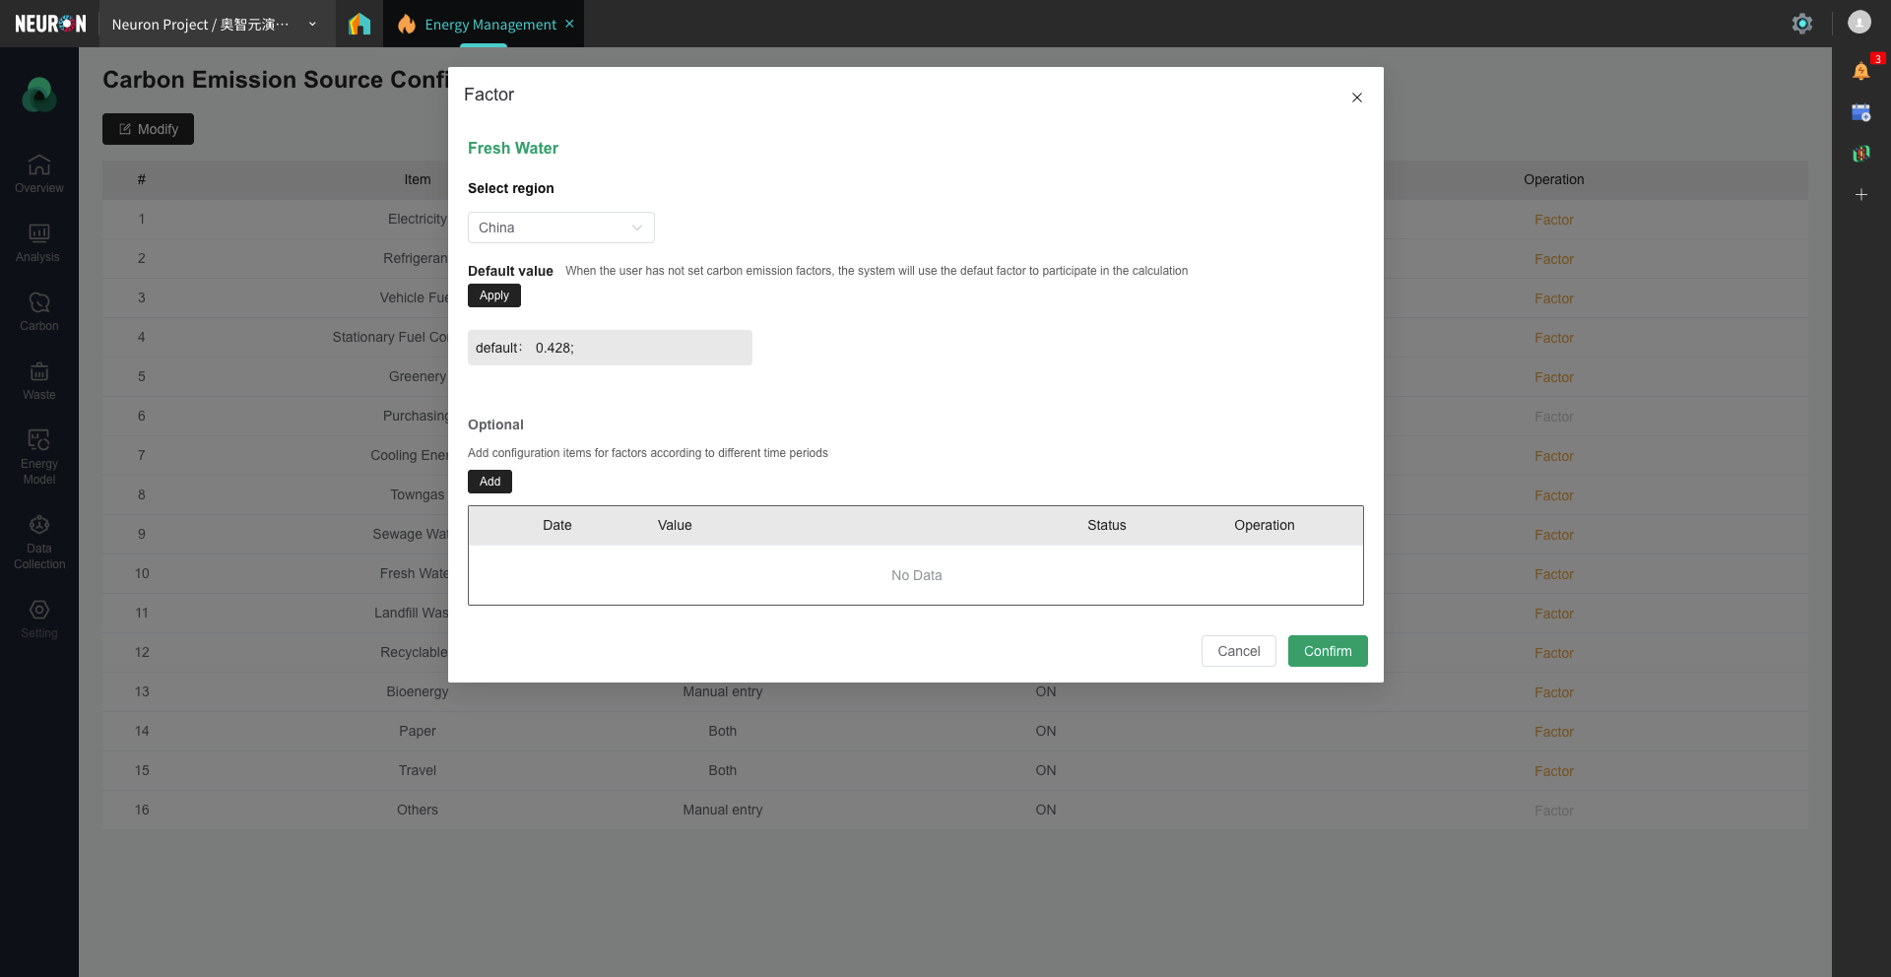This screenshot has height=977, width=1891.
Task: Open the Carbon sidebar icon
Action: tap(39, 311)
